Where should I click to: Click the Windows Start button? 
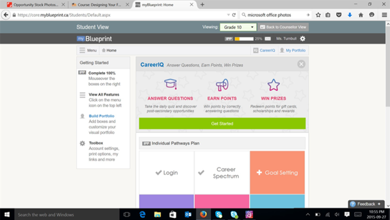[7, 214]
